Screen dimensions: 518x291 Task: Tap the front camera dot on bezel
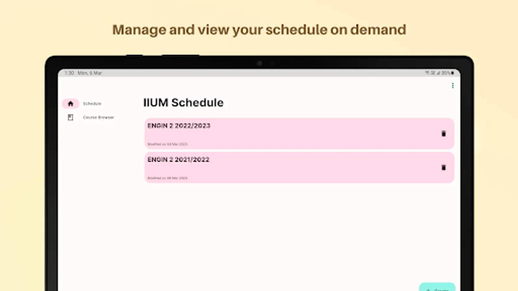tap(259, 63)
